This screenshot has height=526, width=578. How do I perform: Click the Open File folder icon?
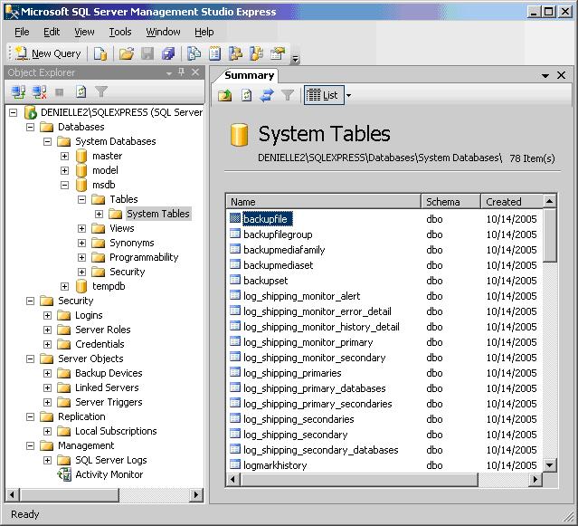(x=127, y=53)
